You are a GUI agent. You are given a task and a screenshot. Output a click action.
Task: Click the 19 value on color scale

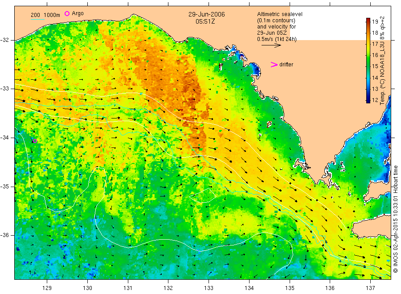375,21
